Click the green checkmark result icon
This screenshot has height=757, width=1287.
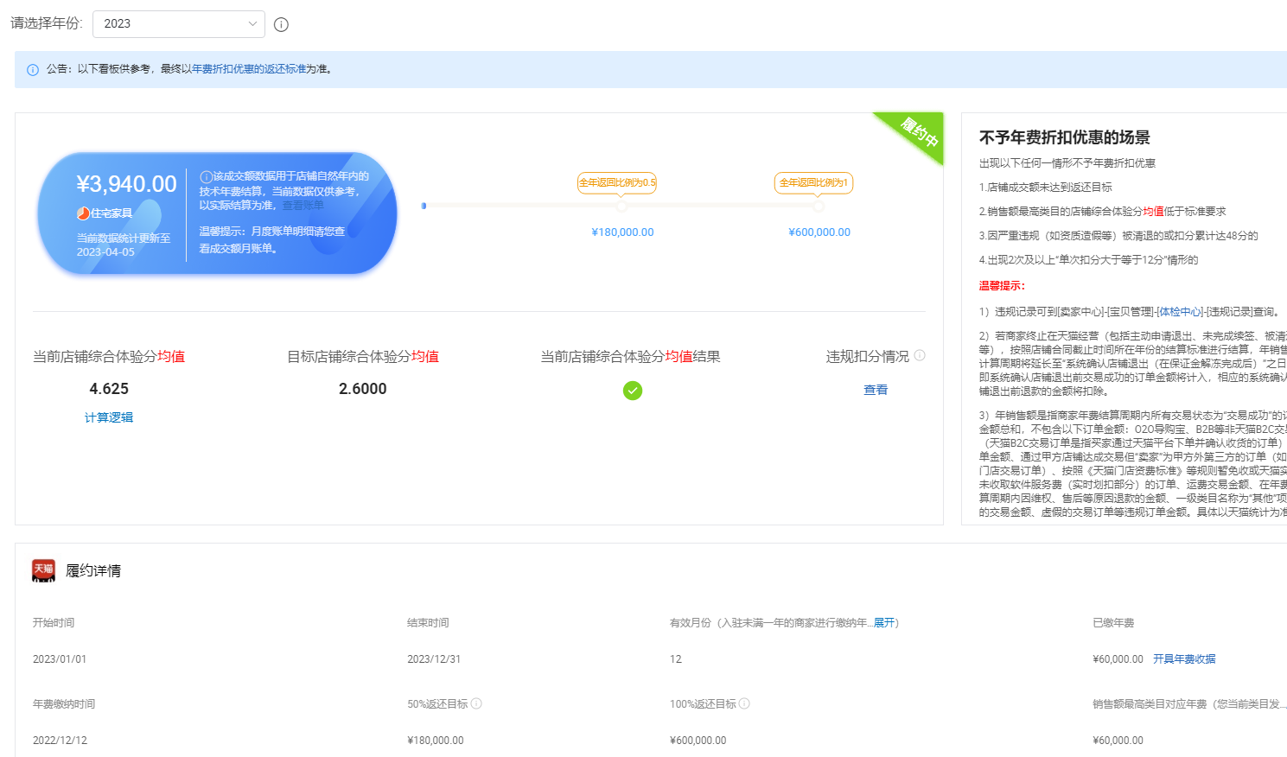(633, 391)
